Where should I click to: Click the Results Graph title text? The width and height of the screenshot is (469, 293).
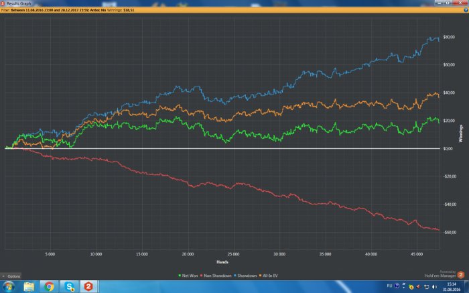pos(19,3)
